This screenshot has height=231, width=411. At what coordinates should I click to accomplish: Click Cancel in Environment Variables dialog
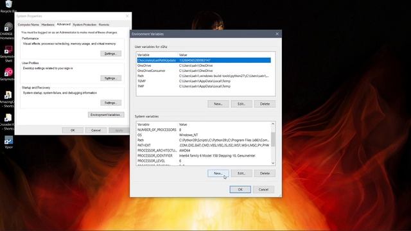(x=263, y=189)
